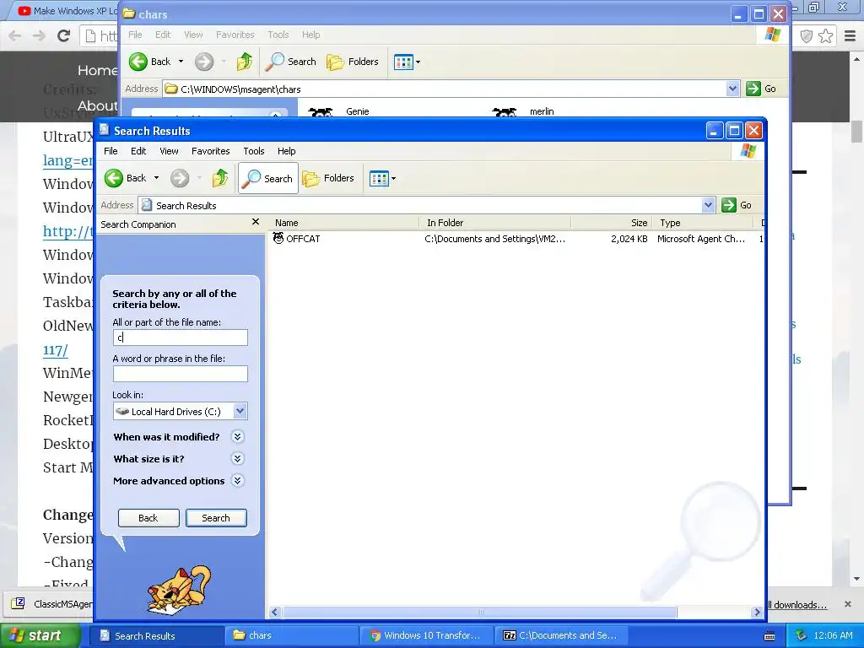Toggle Search pane in Search Results toolbar
This screenshot has height=648, width=864.
click(x=268, y=178)
